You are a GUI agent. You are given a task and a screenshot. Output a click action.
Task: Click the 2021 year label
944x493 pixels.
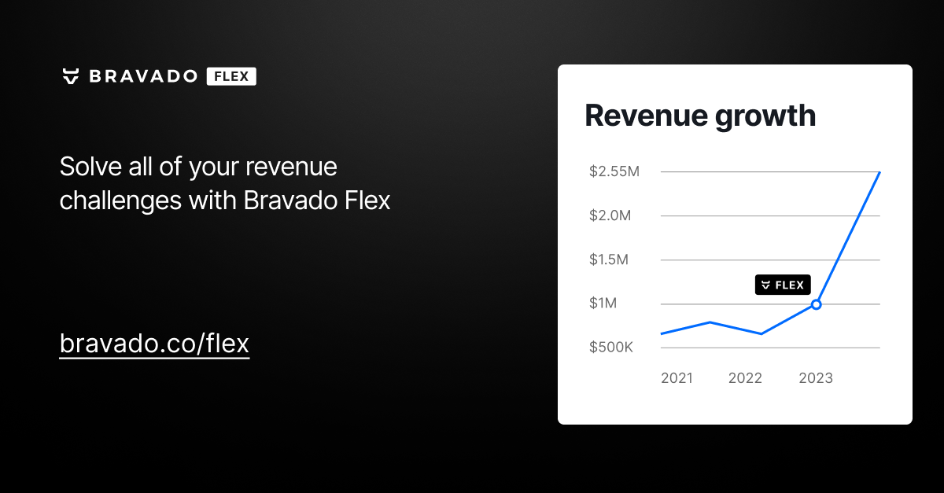[677, 378]
